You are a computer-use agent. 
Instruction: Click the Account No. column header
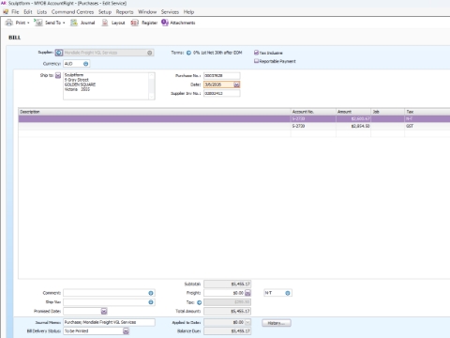(x=313, y=112)
